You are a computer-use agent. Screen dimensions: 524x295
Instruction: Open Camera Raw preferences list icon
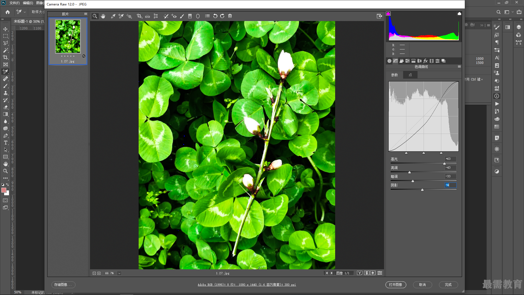(207, 16)
